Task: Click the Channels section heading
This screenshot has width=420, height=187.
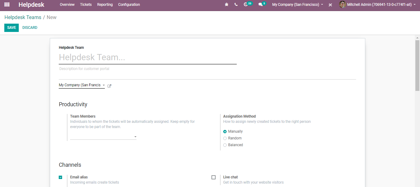Action: [x=70, y=165]
